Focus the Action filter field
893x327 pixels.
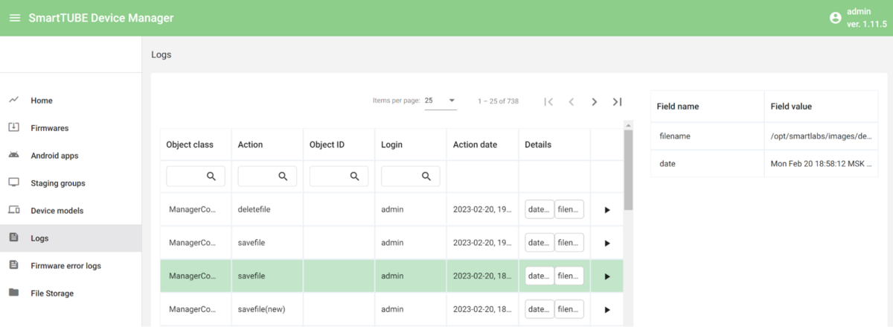pos(267,177)
